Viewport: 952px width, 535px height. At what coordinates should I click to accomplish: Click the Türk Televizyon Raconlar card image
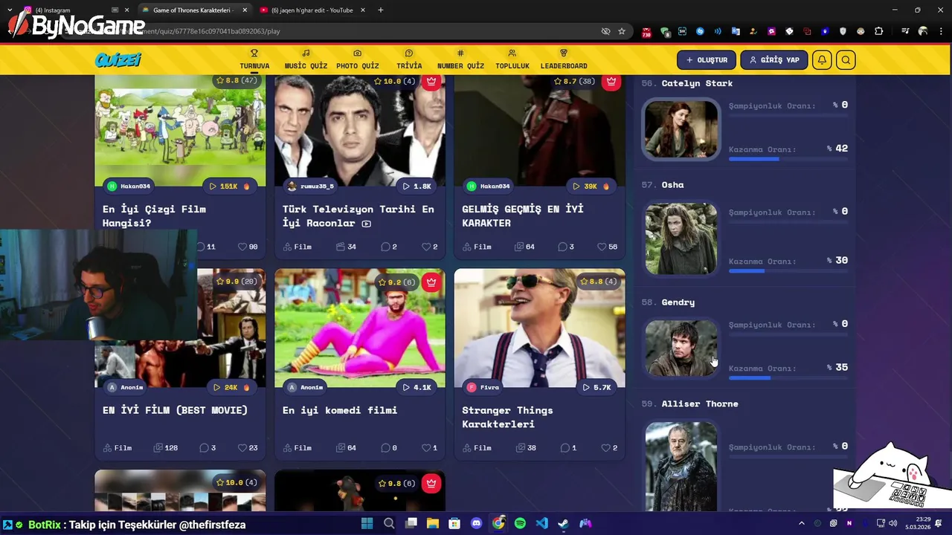pyautogui.click(x=360, y=131)
